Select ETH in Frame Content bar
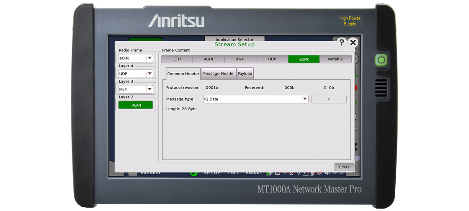The width and height of the screenshot is (469, 211). click(x=177, y=59)
